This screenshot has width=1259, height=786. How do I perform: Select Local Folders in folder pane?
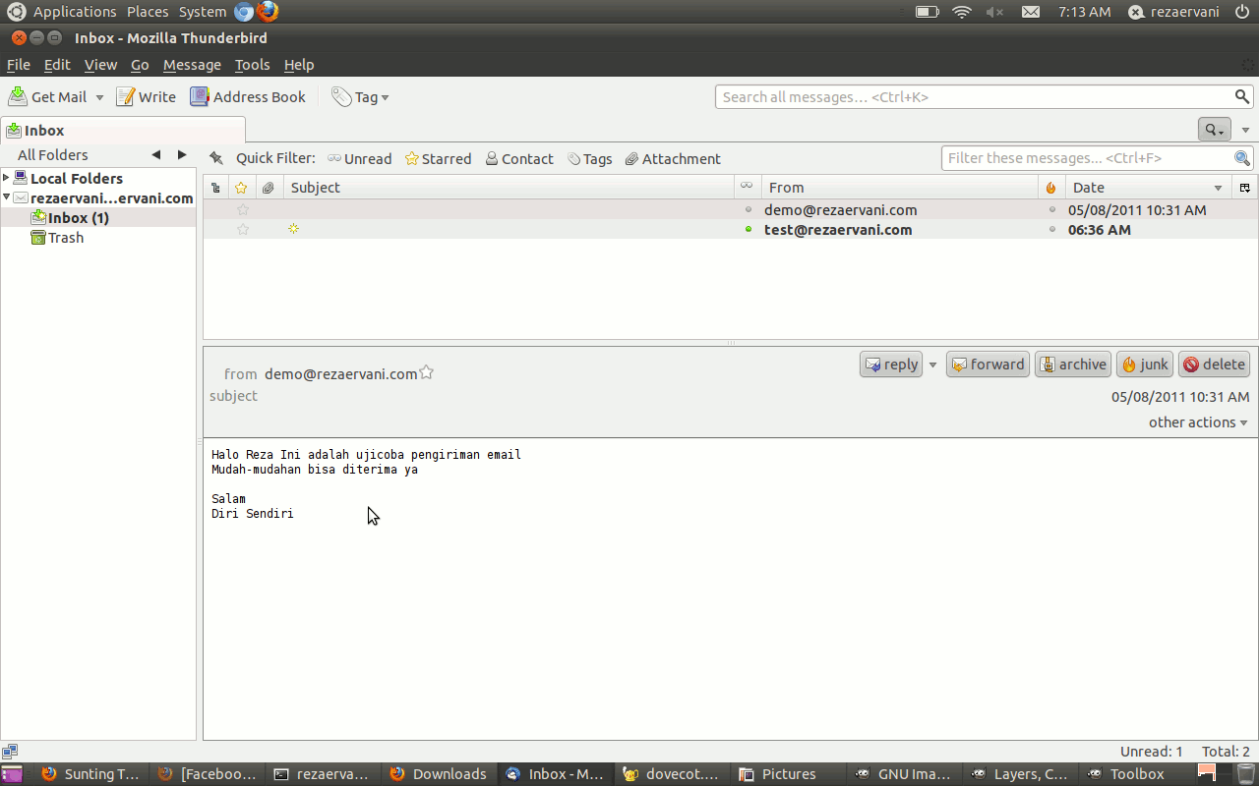click(77, 179)
